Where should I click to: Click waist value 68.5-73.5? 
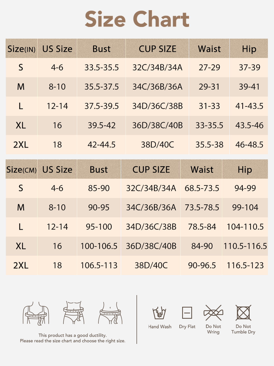tap(202, 188)
